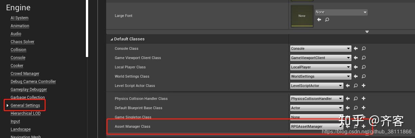Open the General Settings category
This screenshot has width=415, height=138.
(25, 105)
